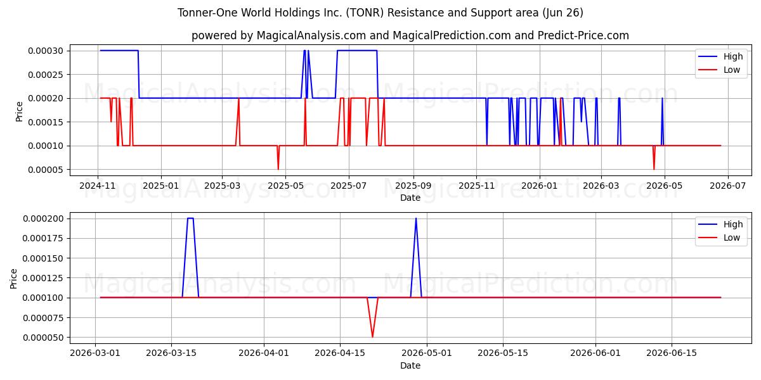This screenshot has height=380, width=761.
Task: Click the 0.000125 value on bottom y-axis
Action: (43, 278)
